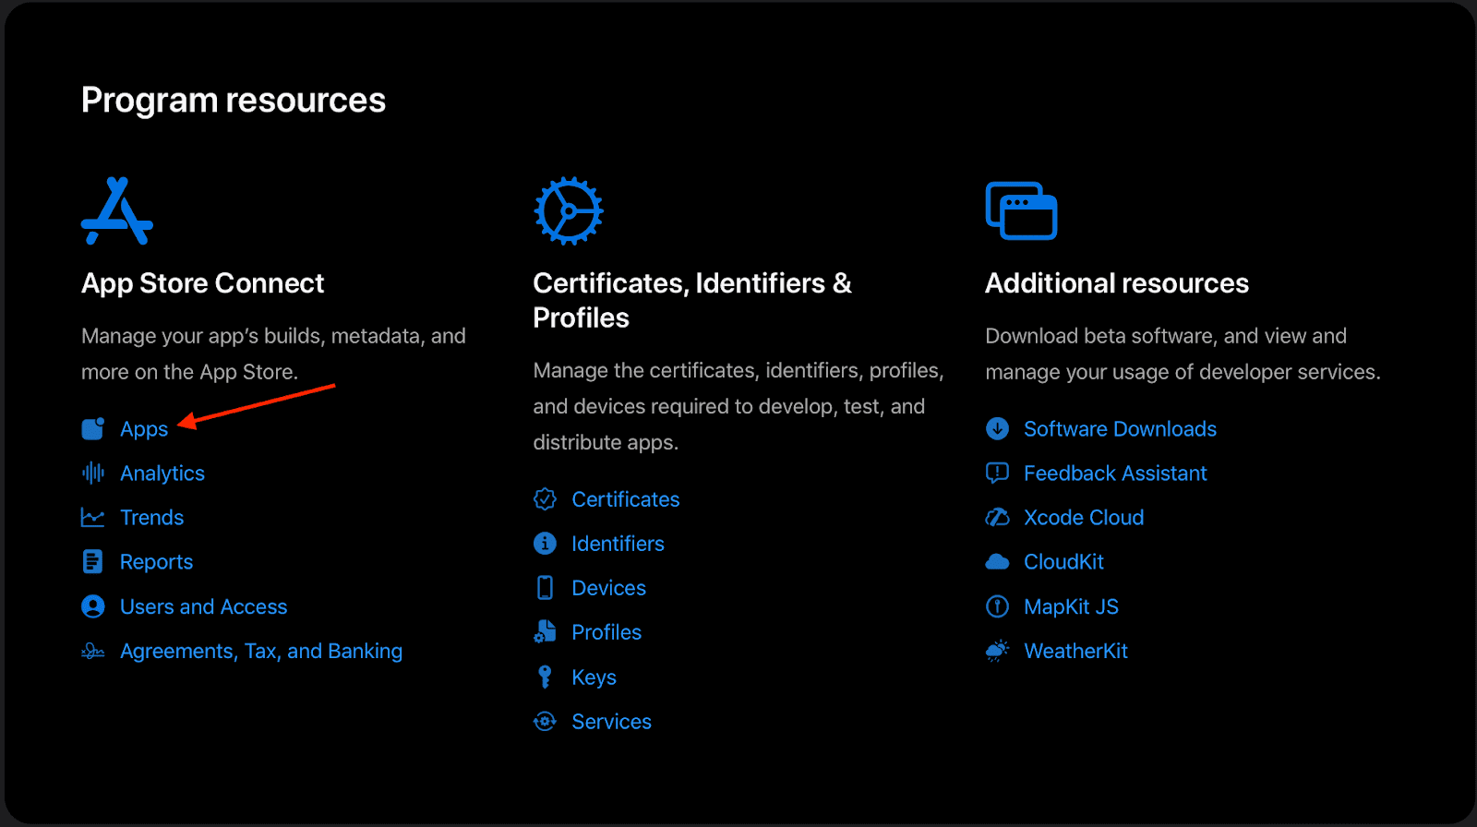Image resolution: width=1477 pixels, height=827 pixels.
Task: Open Software Downloads
Action: tap(1121, 429)
